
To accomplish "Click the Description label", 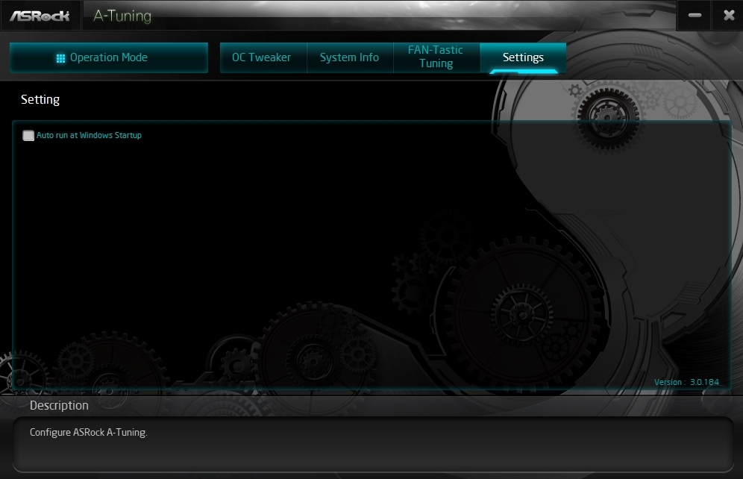I will (x=59, y=406).
